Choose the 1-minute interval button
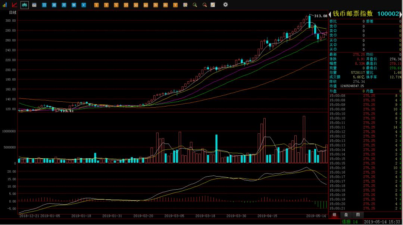The height and width of the screenshot is (225, 403). (96, 5)
